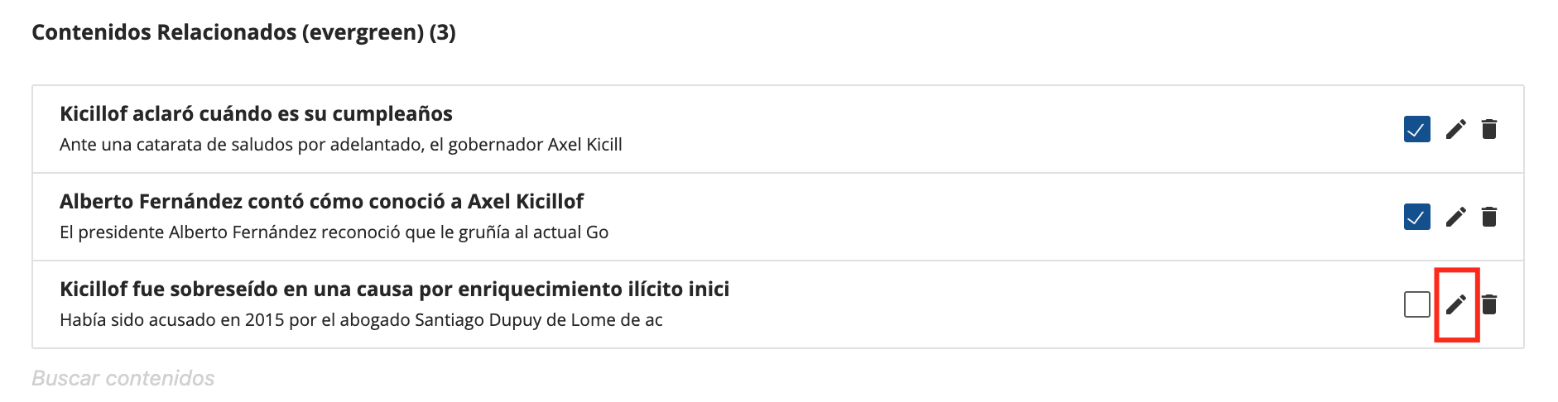Open the title 'Kicillof aclaró cuándo es su cumpleaños'

pyautogui.click(x=256, y=114)
